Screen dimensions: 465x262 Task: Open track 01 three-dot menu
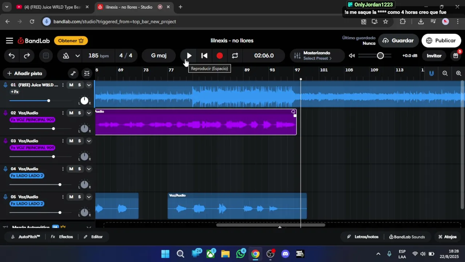tap(63, 85)
